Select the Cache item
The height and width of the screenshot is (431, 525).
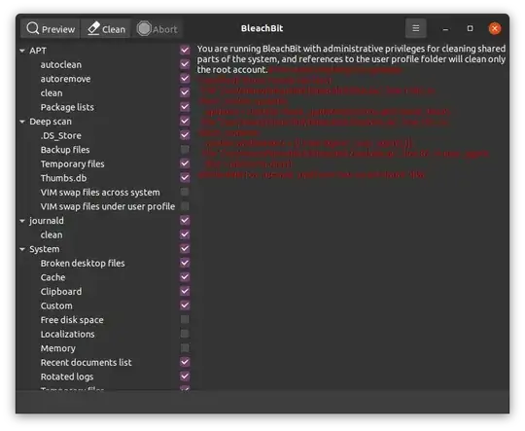52,277
